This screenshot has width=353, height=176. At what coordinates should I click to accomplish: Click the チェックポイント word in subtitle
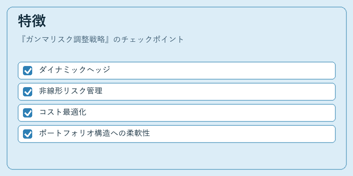tap(153, 40)
